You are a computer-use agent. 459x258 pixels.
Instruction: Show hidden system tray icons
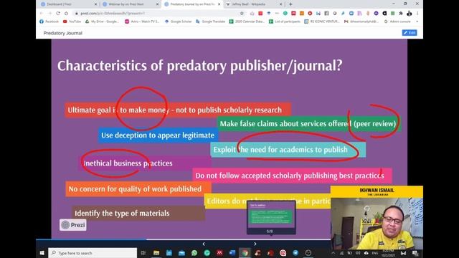click(333, 253)
